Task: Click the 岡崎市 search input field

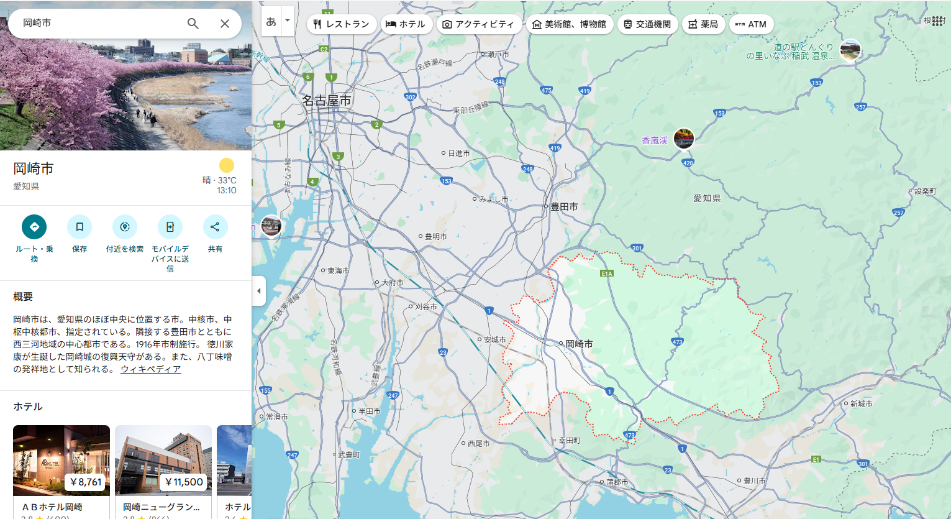Action: point(99,23)
